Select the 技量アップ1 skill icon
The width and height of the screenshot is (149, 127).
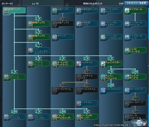55,10
